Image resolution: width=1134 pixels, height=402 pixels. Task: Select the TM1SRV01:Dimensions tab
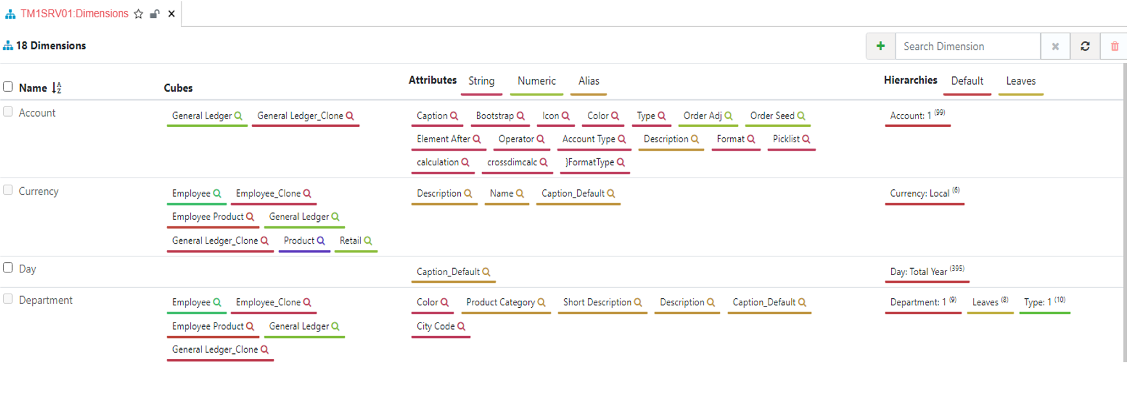(x=74, y=13)
